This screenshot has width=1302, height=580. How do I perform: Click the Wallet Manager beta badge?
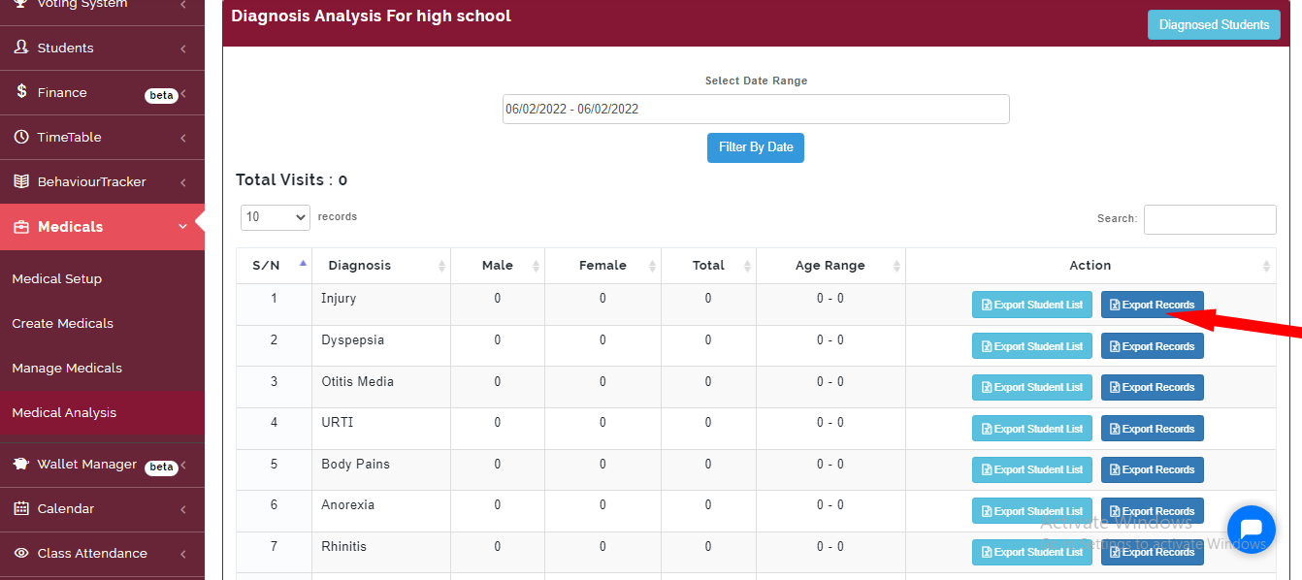pos(161,467)
